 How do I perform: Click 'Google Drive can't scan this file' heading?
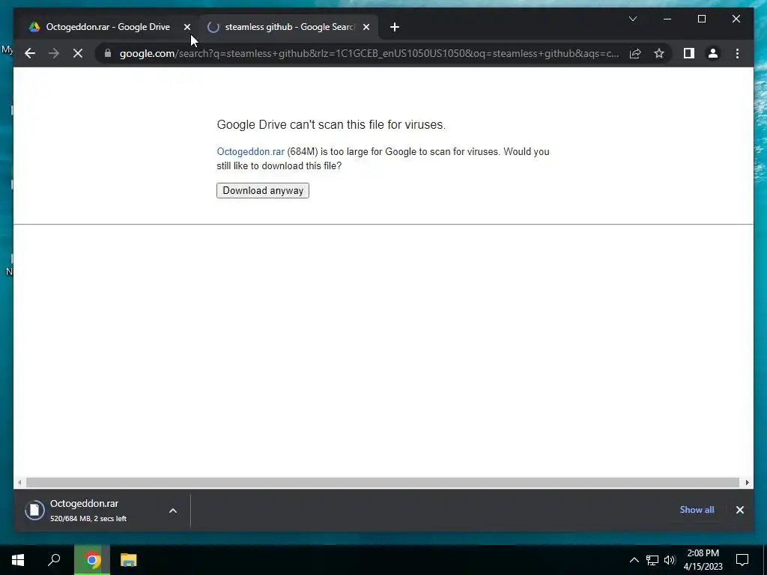[331, 125]
